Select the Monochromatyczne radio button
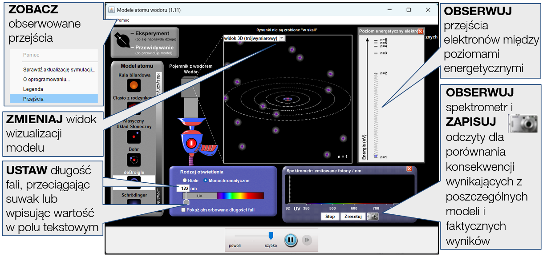Screen dimensions: 543x257 [x=205, y=181]
